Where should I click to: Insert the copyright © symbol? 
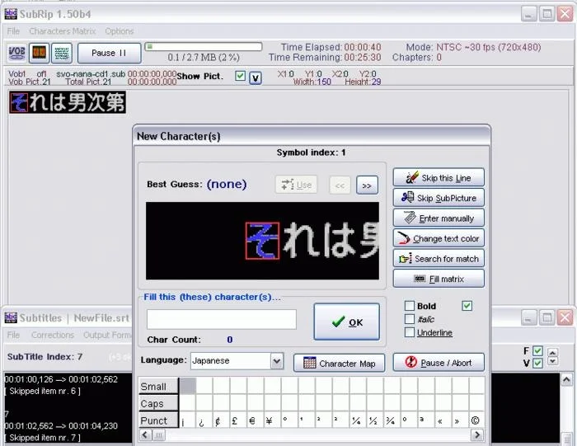[x=476, y=420]
